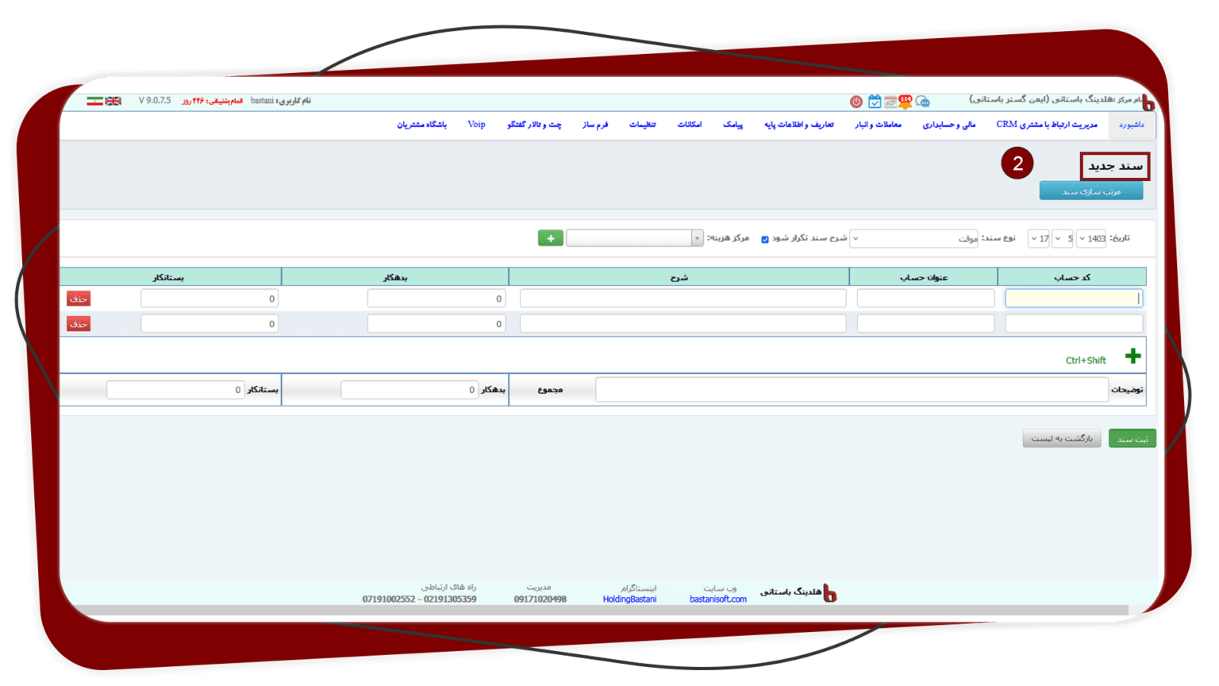Focus first row 'شرح' description field

click(x=683, y=299)
